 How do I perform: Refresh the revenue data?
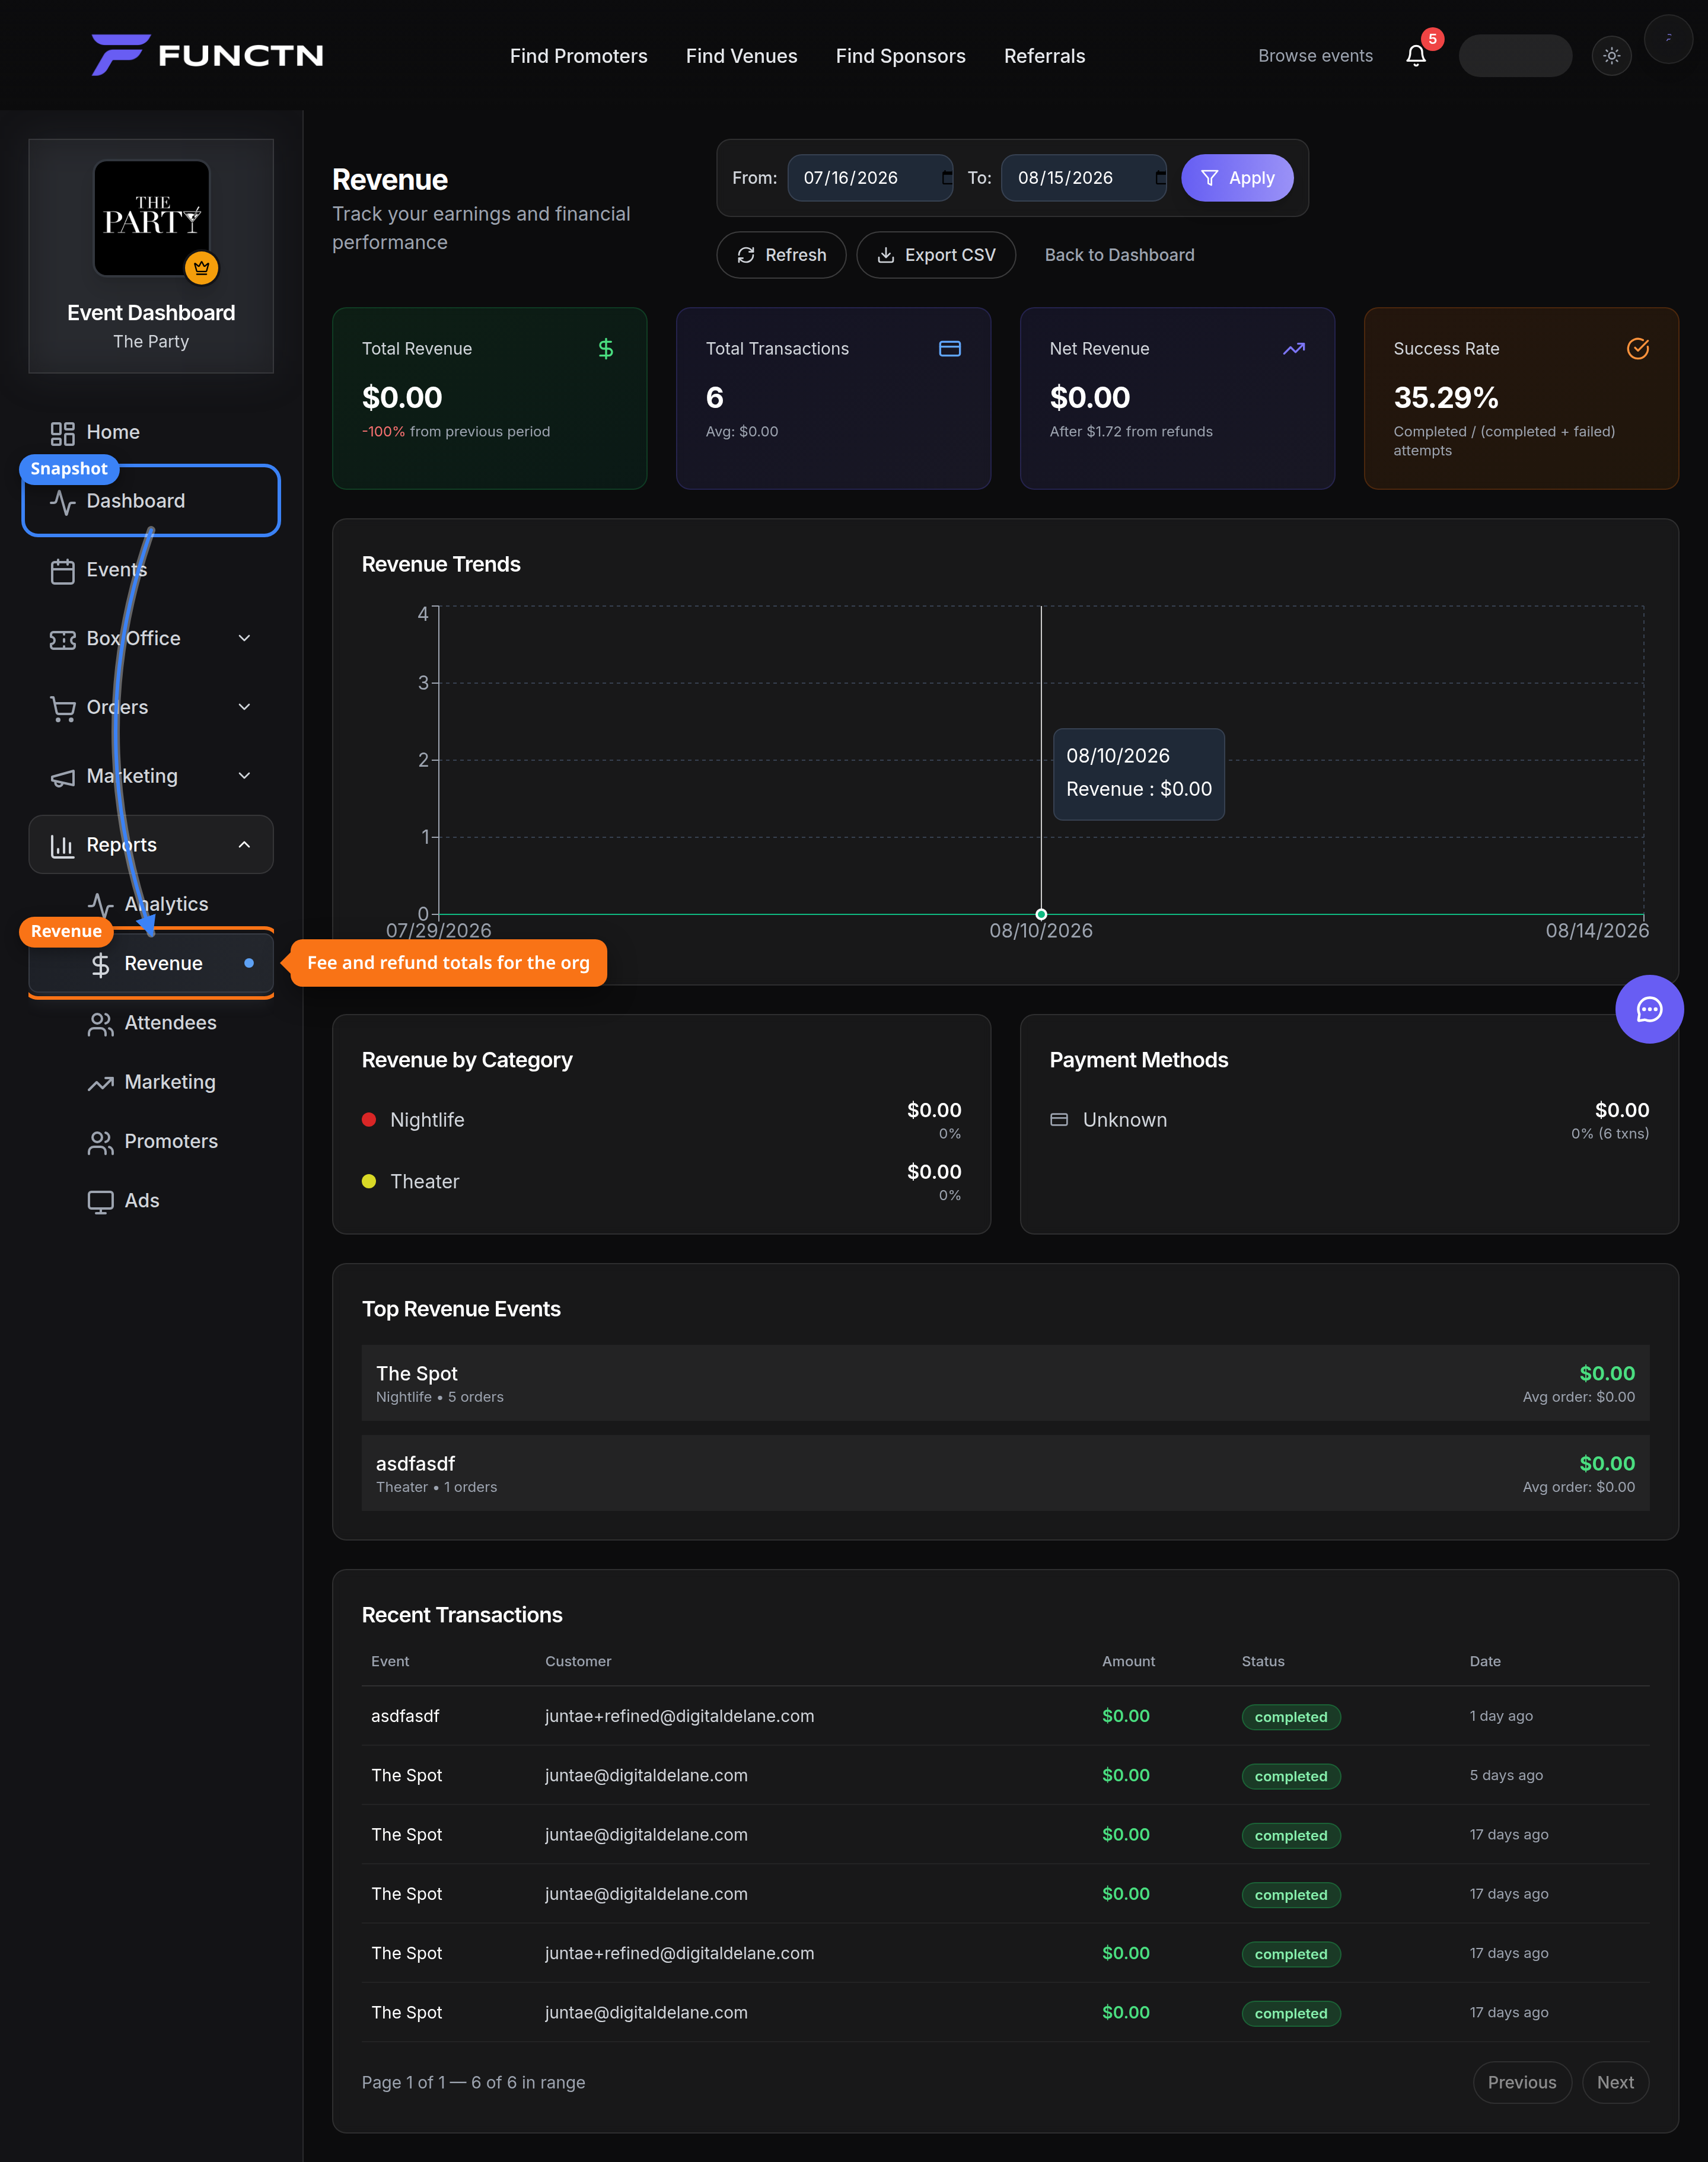click(781, 255)
